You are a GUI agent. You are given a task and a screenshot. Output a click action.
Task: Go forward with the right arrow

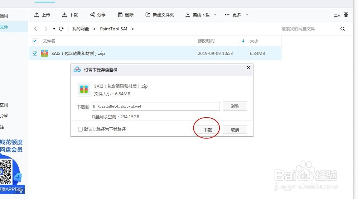[x=46, y=29]
